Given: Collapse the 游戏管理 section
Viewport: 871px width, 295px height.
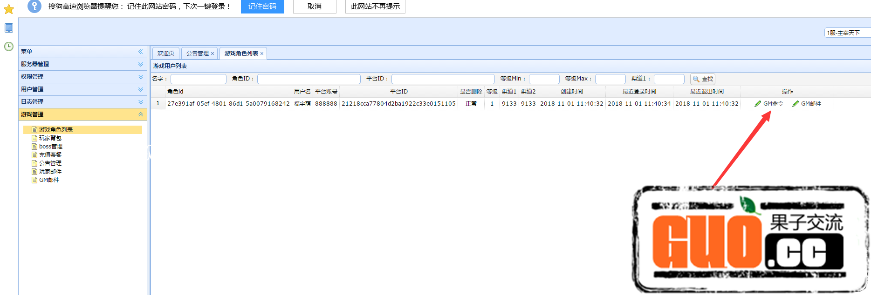Looking at the screenshot, I should [140, 114].
